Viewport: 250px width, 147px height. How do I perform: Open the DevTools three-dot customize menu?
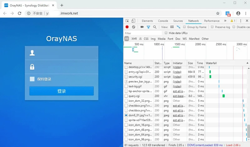(241, 21)
